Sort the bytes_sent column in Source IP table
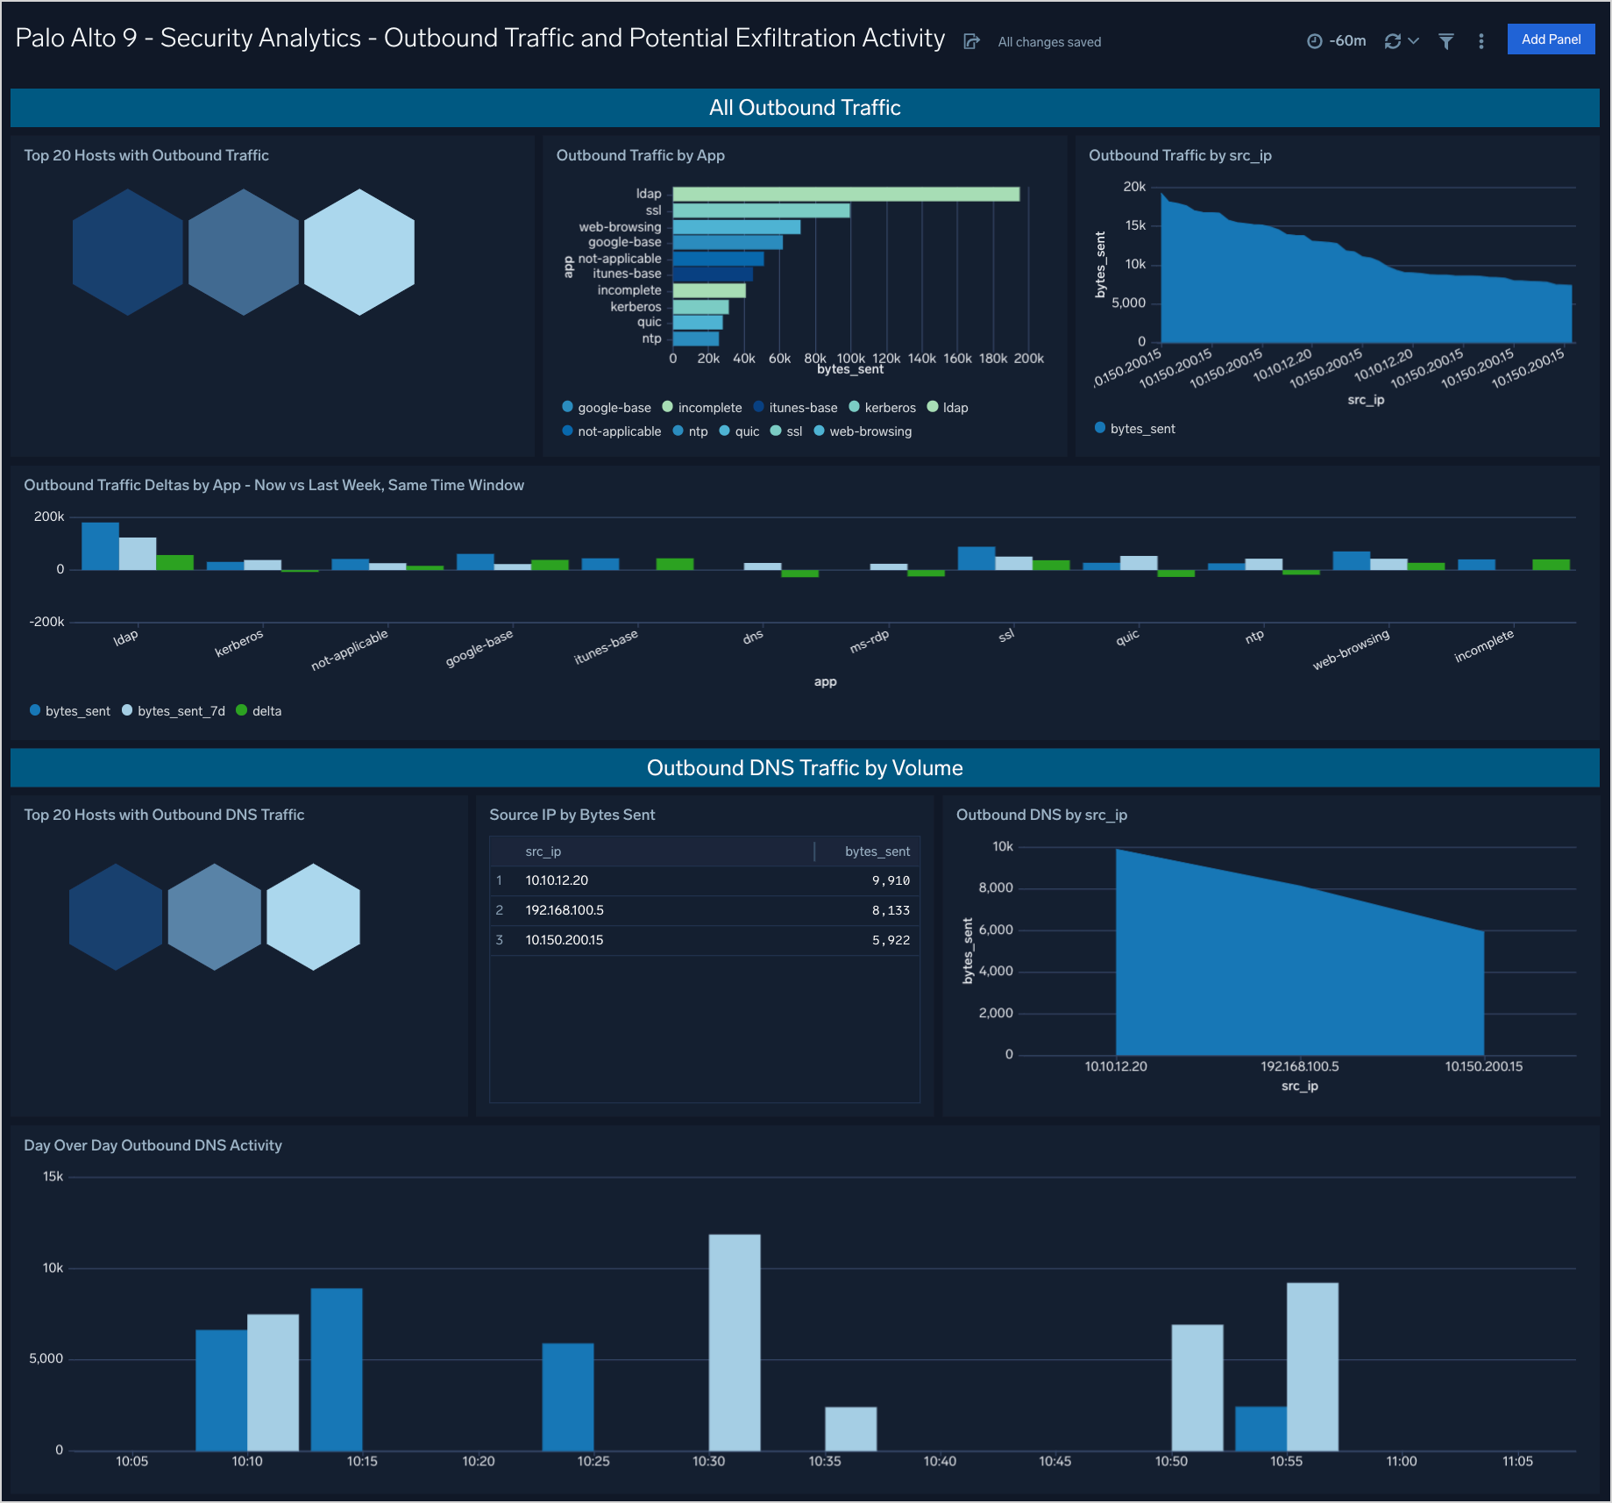1612x1503 pixels. click(x=877, y=851)
